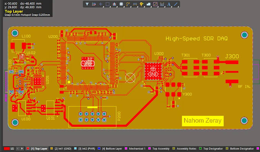
Task: Open the Snap magnet options
Action: (x=94, y=4)
